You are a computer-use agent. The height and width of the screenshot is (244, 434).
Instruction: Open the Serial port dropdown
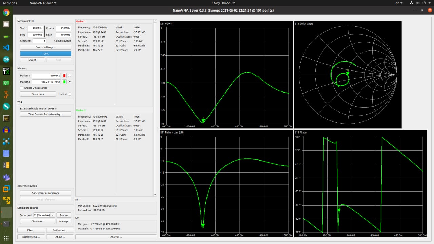click(53, 215)
